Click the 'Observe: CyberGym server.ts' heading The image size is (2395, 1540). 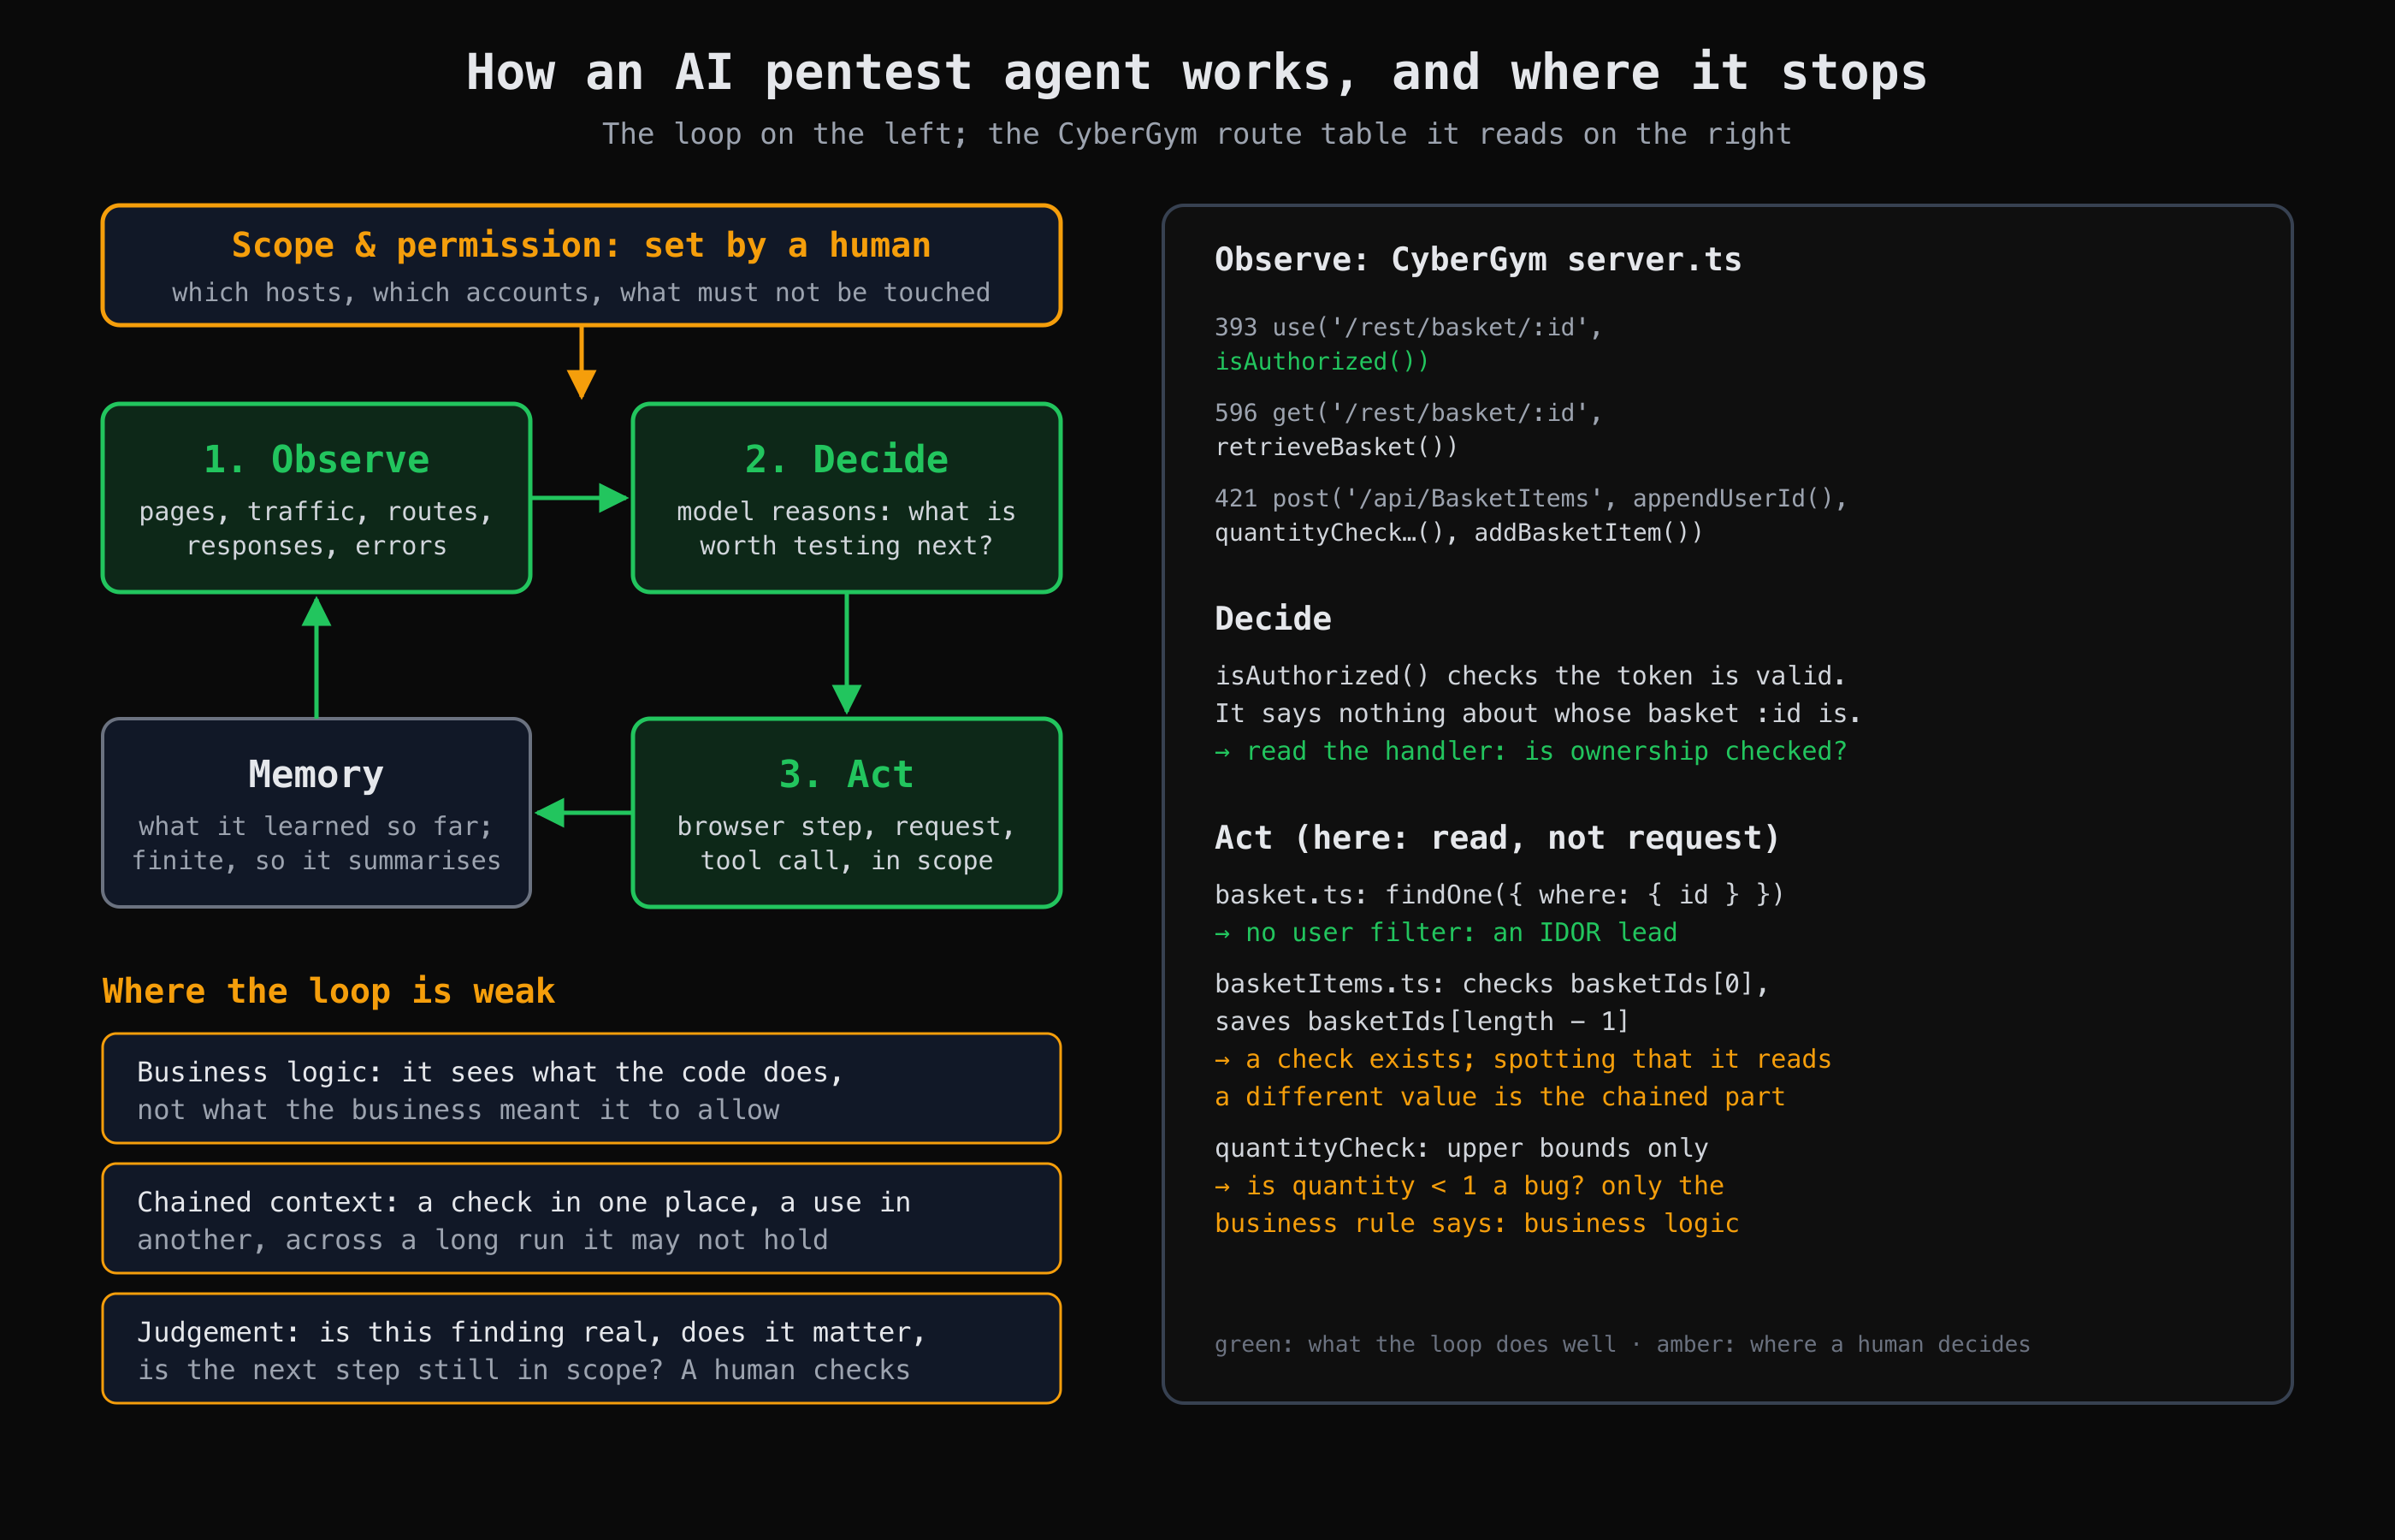click(x=1478, y=260)
